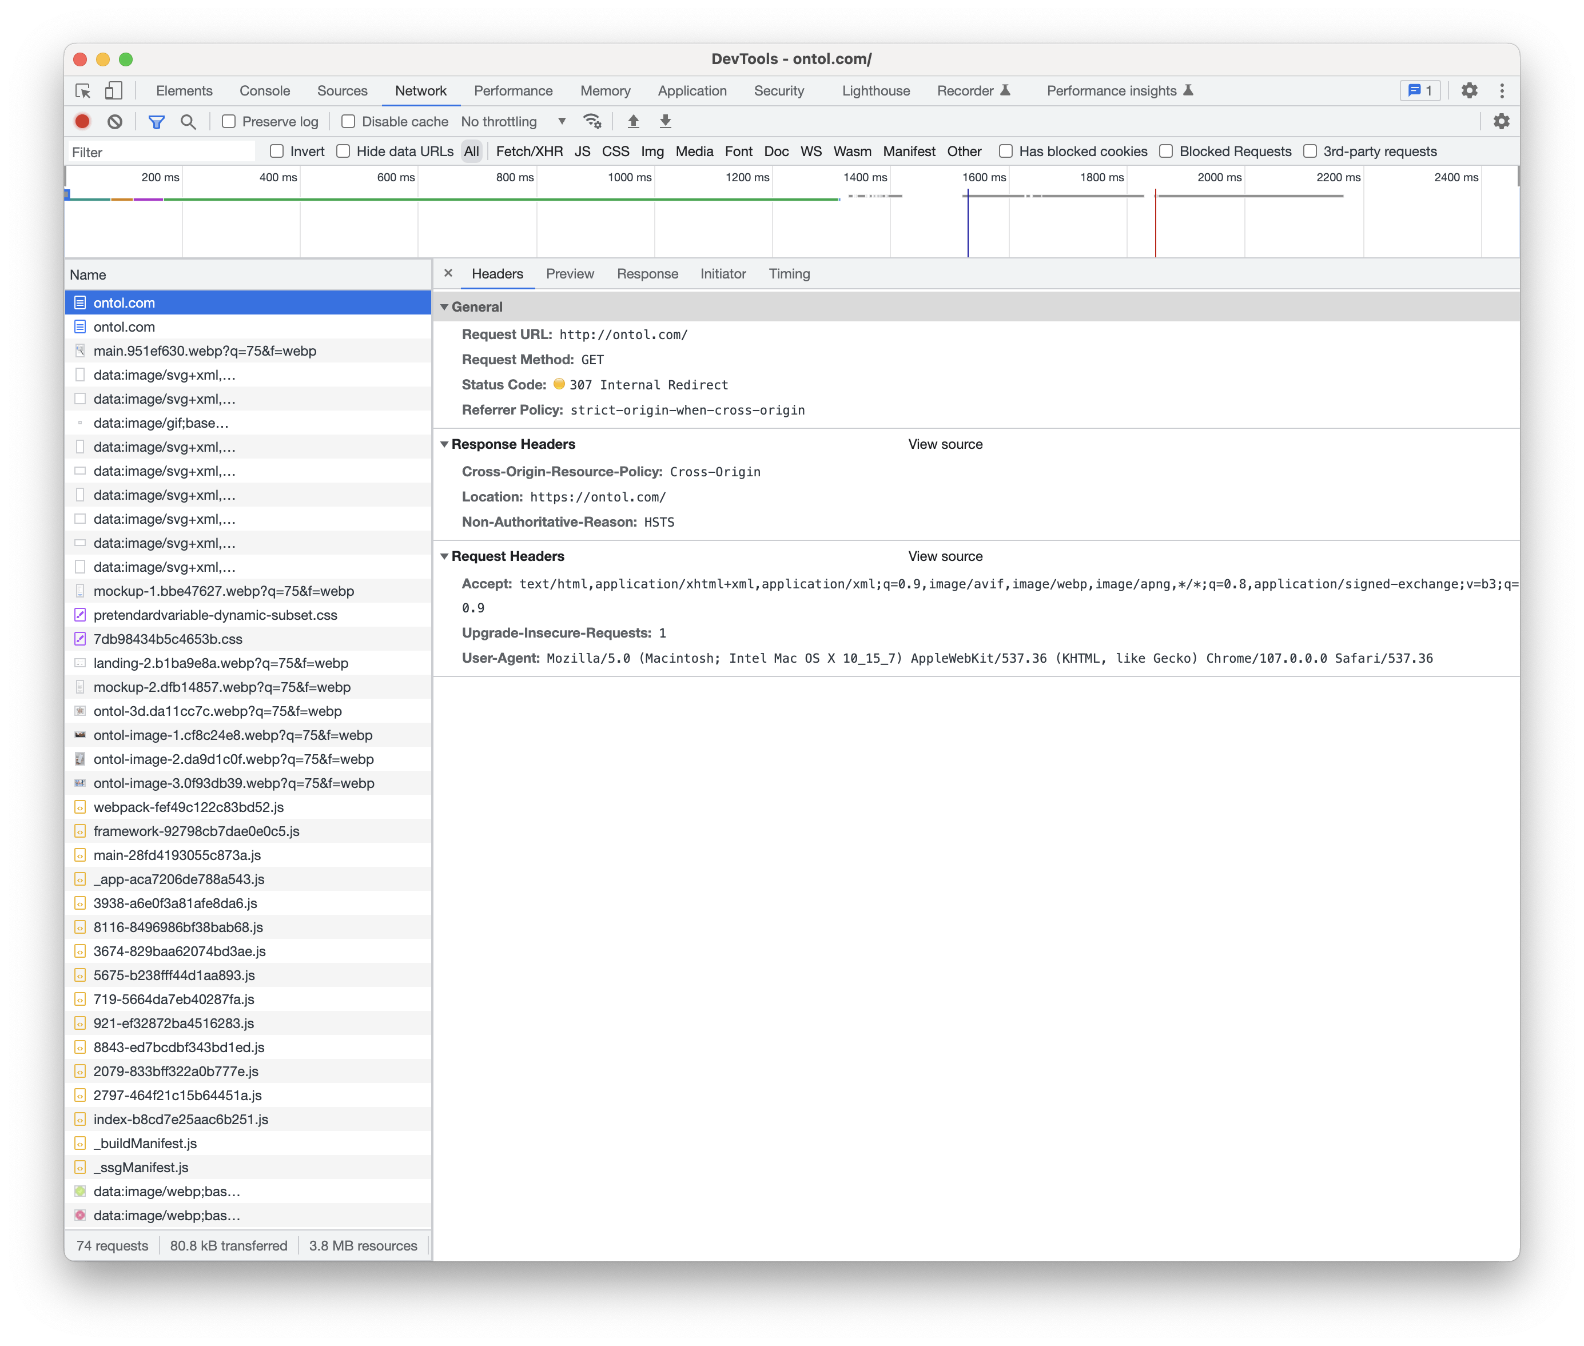Select data:image/gif;base request row
The image size is (1584, 1346).
click(x=248, y=423)
